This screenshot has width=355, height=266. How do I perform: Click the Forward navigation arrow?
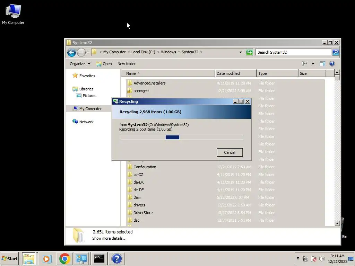tap(81, 53)
